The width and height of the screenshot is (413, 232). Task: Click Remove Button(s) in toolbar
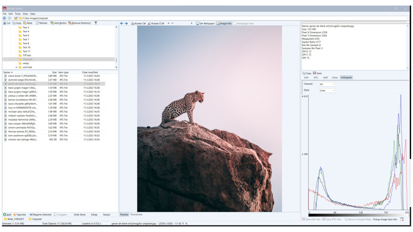[80, 23]
